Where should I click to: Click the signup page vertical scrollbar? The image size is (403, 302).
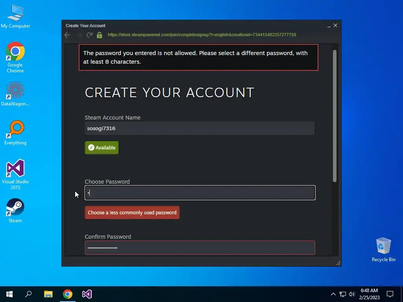coord(335,116)
